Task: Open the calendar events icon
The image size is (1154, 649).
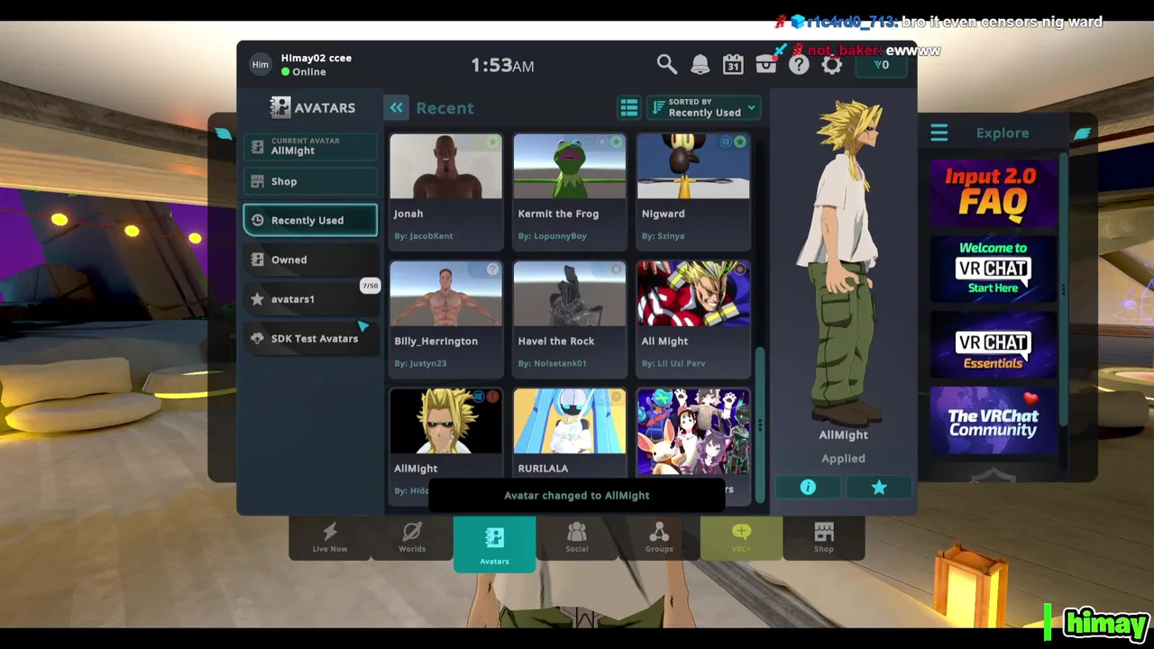Action: point(733,64)
